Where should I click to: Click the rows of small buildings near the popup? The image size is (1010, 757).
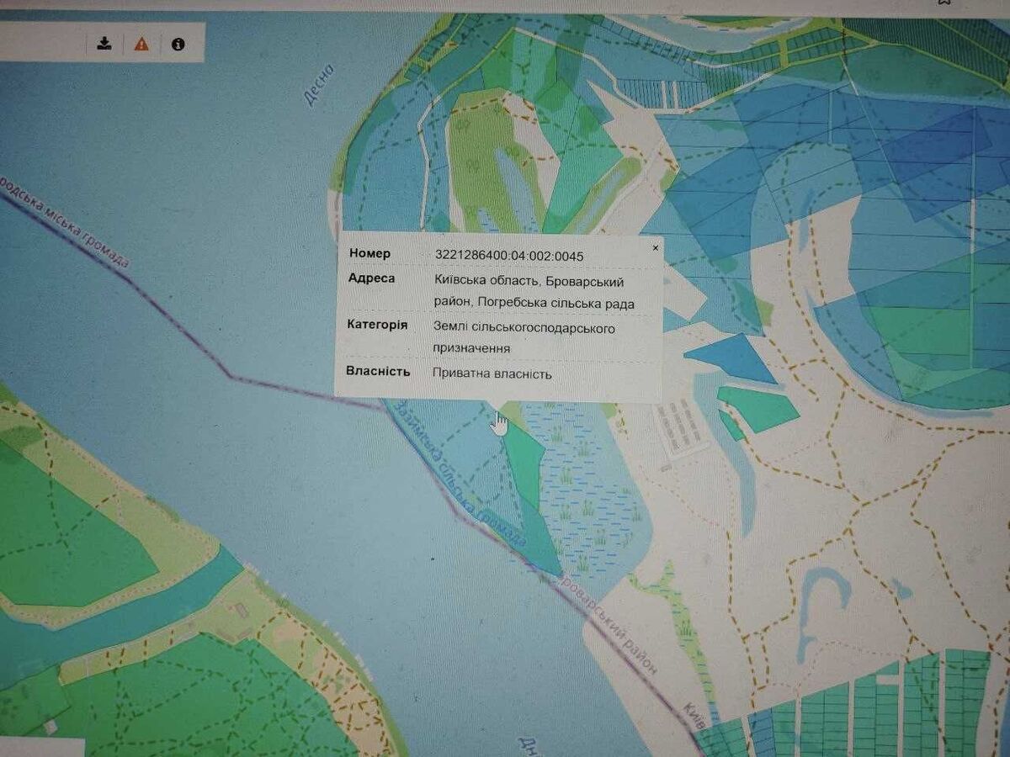[x=680, y=427]
